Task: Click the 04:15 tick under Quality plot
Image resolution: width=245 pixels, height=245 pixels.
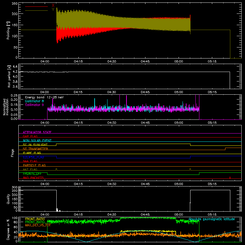Action: 78,215
